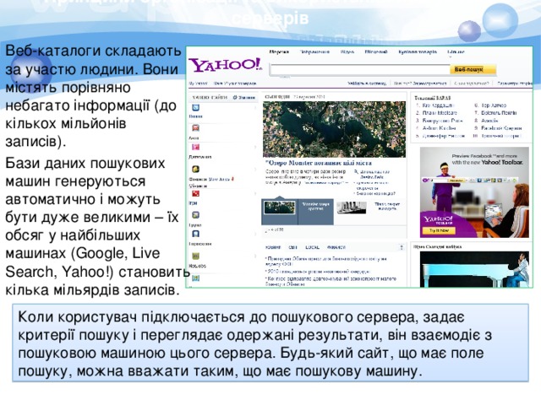
Task: Click the 'Веб-каталоги складають' paragraph
Action: coord(93,96)
